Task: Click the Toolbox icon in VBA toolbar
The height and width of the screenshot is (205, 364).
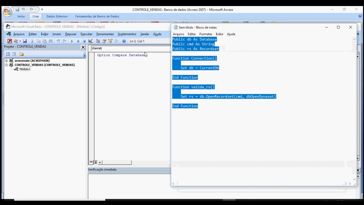Action: [116, 41]
